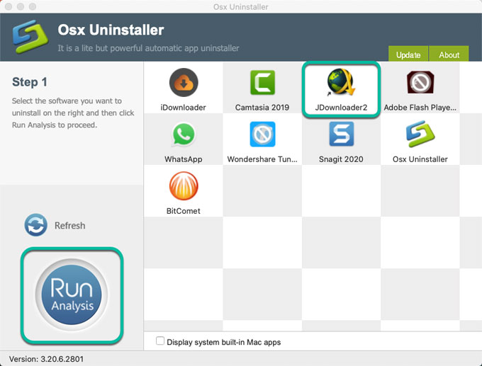Open the Update tab
This screenshot has width=482, height=366.
coord(408,54)
